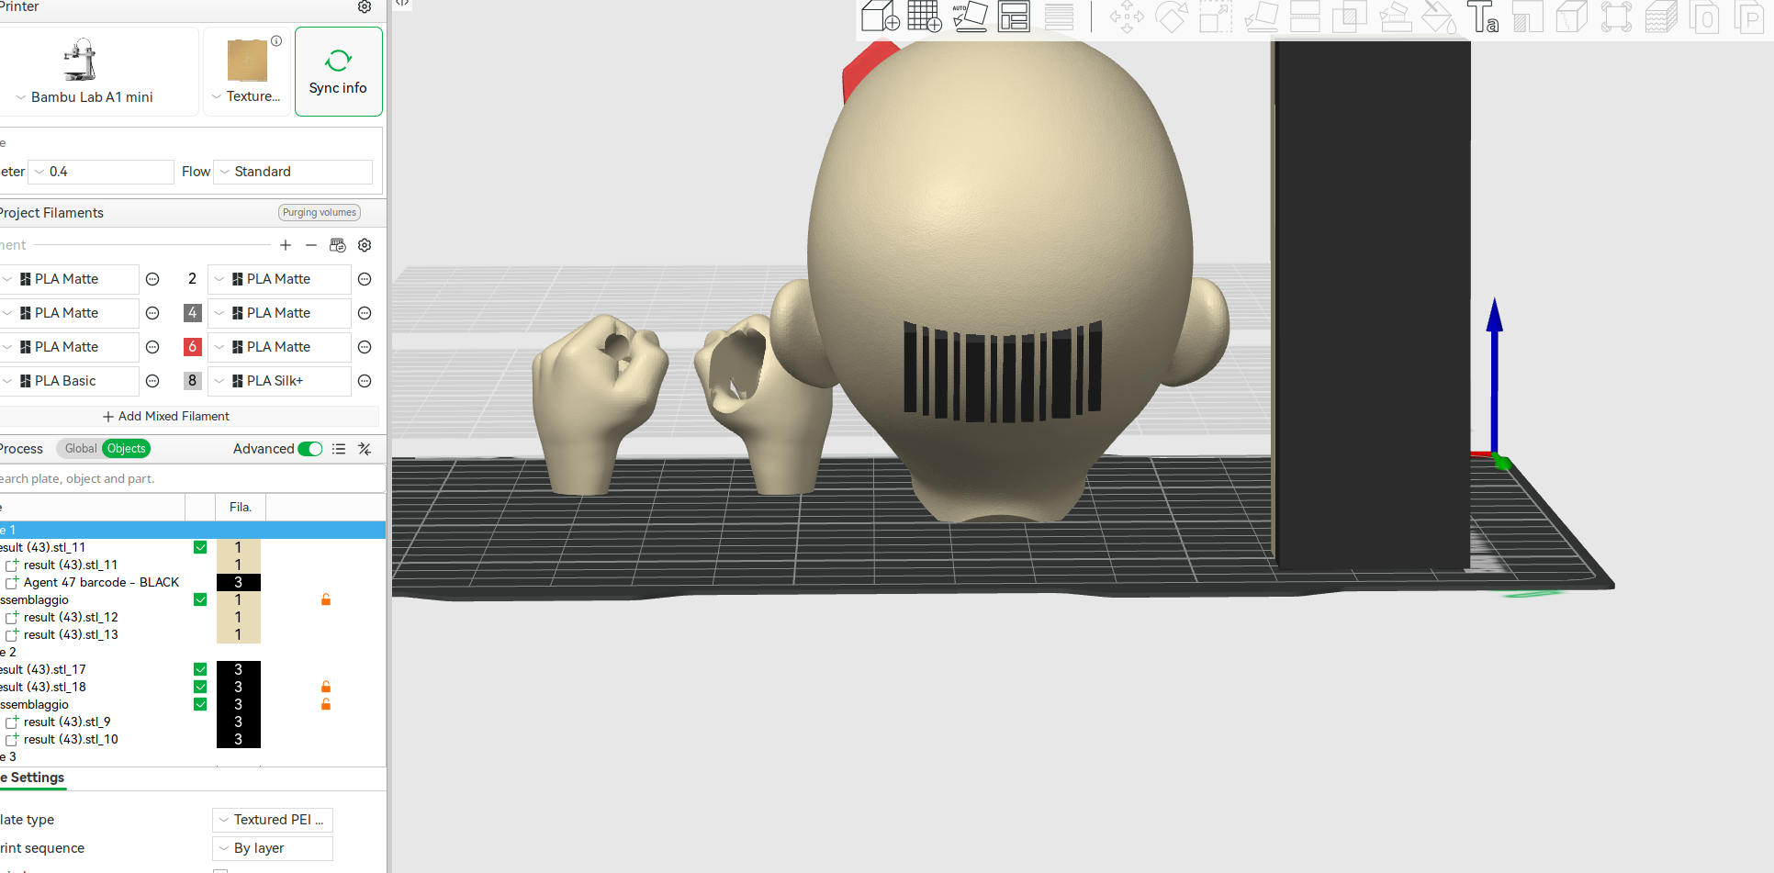The image size is (1774, 873).
Task: Switch Process to the Global tab
Action: pos(81,449)
